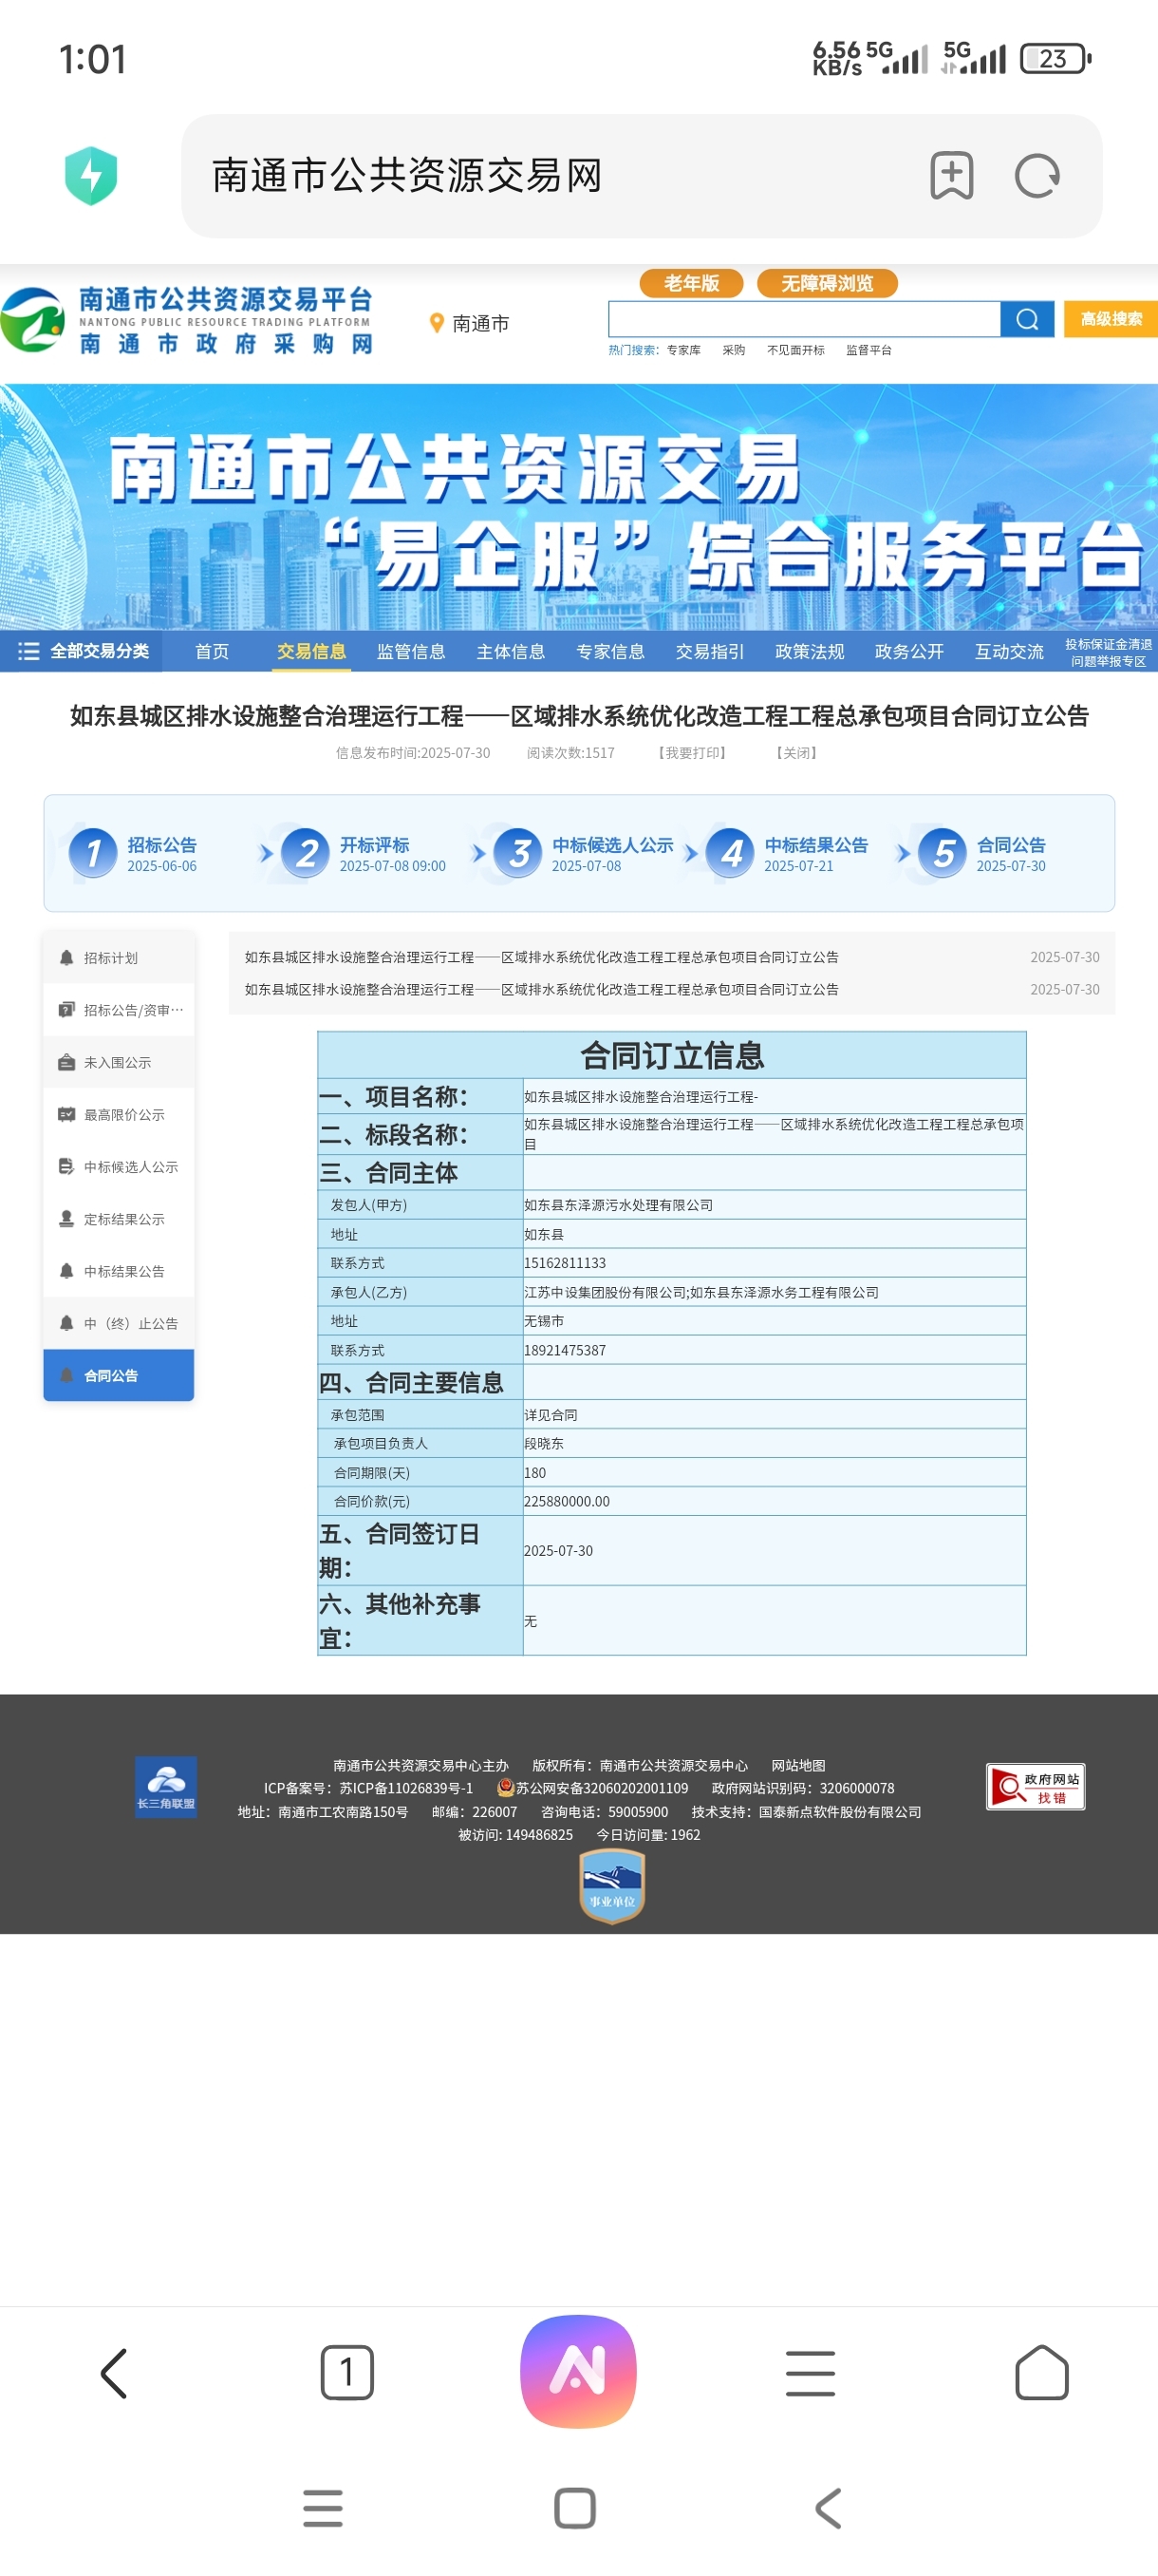Open 政策法规 navigation tab
This screenshot has height=2576, width=1158.
pos(810,651)
